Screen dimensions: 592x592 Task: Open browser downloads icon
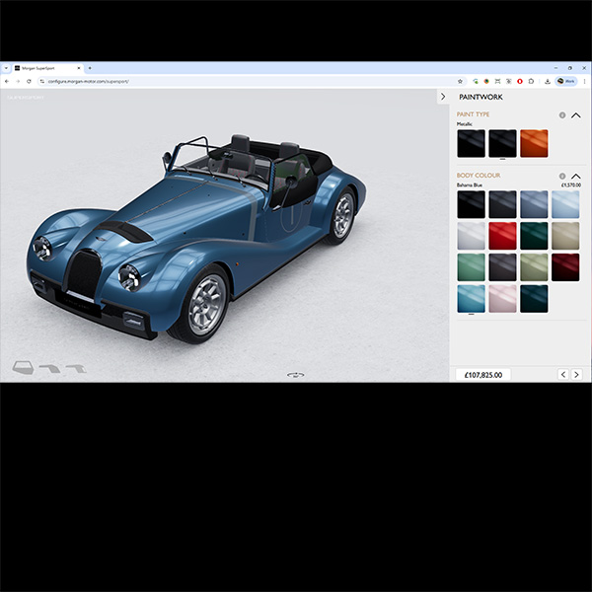point(547,81)
